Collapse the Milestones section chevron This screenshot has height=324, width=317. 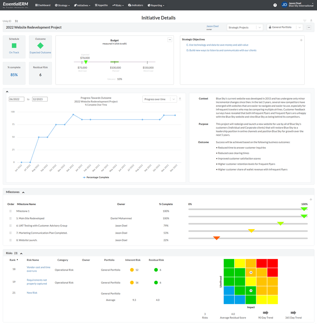23,192
